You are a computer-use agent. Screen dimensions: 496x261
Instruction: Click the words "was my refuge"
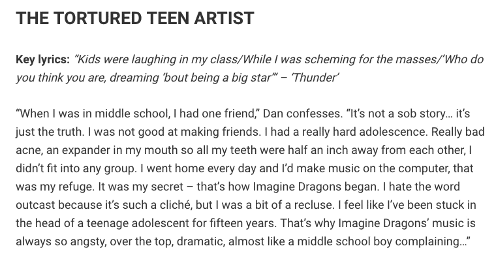pyautogui.click(x=55, y=187)
